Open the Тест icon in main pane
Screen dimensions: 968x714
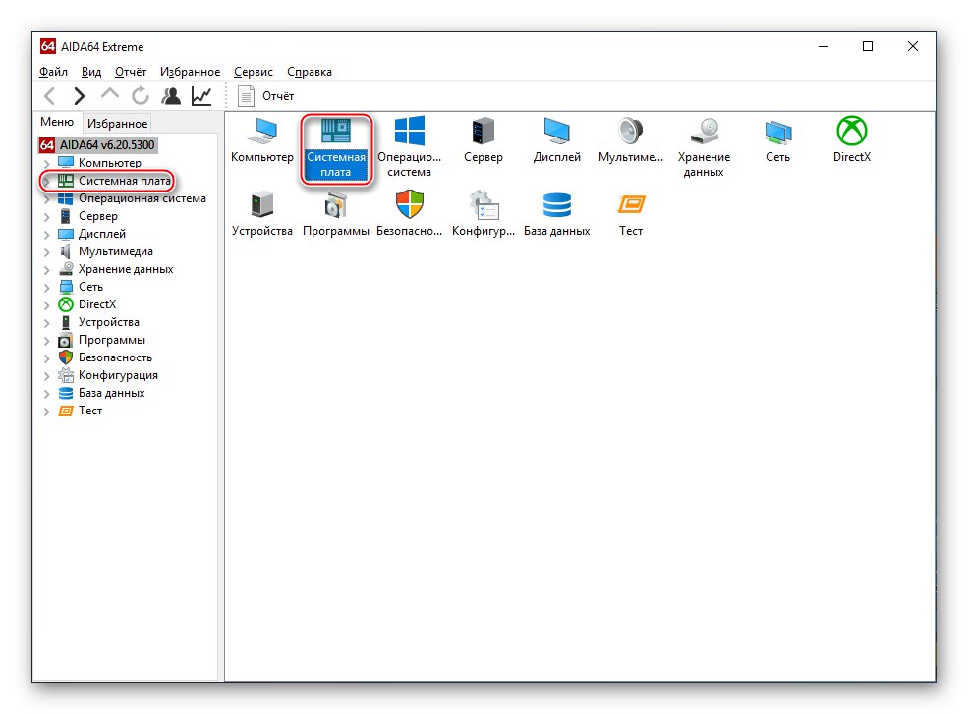click(630, 213)
